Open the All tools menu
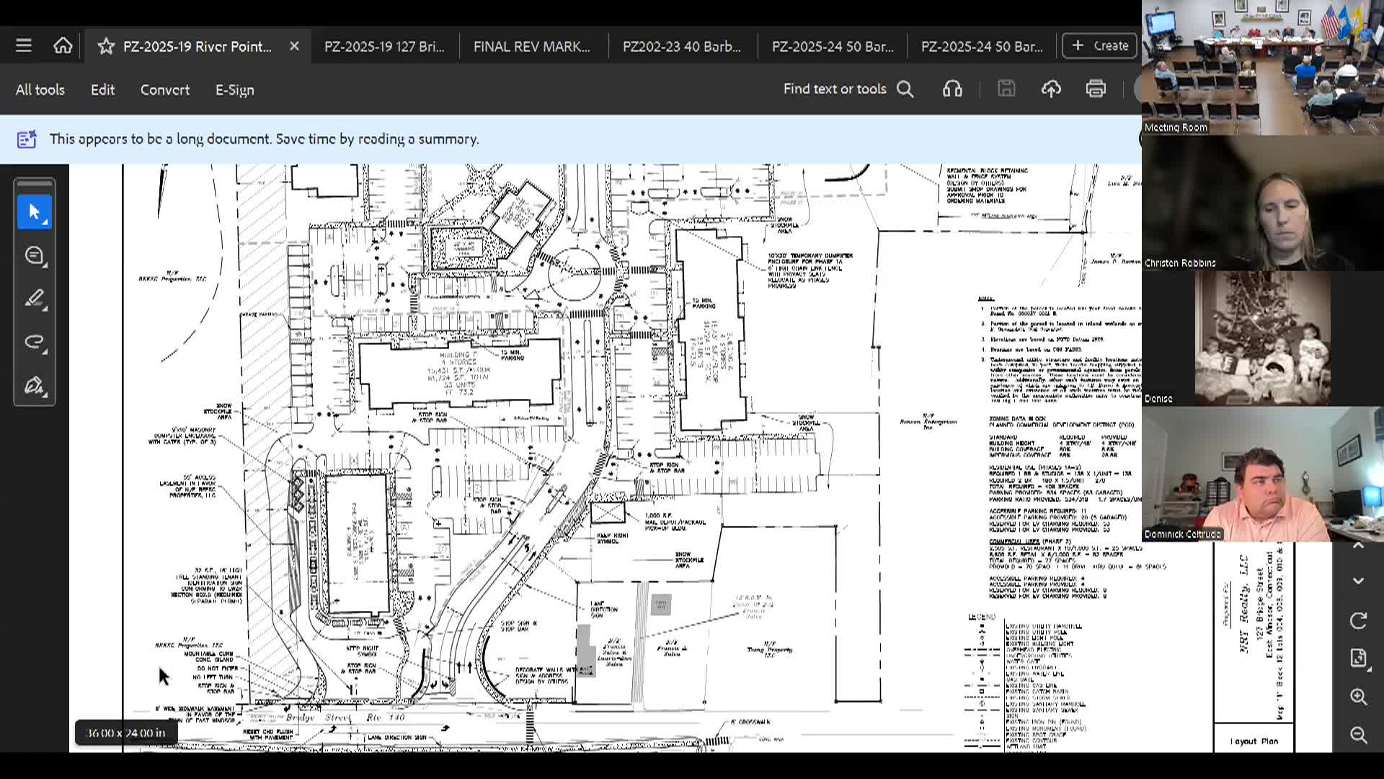Image resolution: width=1384 pixels, height=779 pixels. (40, 89)
